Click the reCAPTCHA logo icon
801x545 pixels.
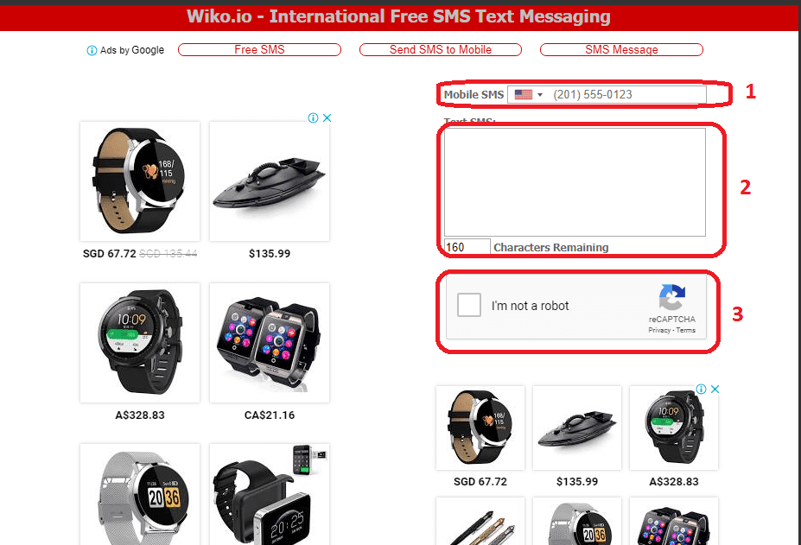(x=671, y=297)
